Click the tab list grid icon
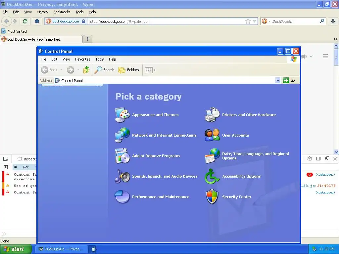339x254 pixels. point(336,39)
